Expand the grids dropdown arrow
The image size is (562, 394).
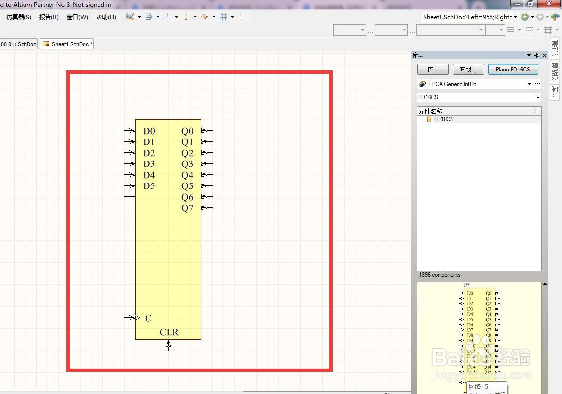pos(233,17)
